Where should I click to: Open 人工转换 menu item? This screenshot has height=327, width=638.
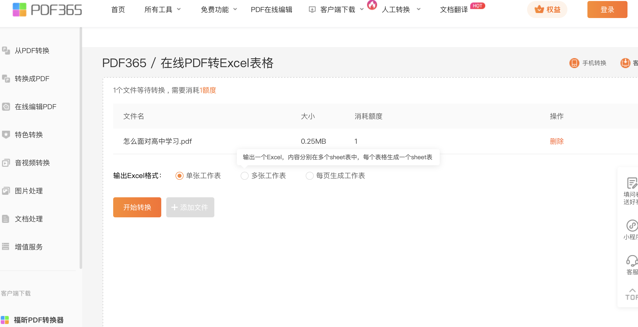click(x=396, y=10)
